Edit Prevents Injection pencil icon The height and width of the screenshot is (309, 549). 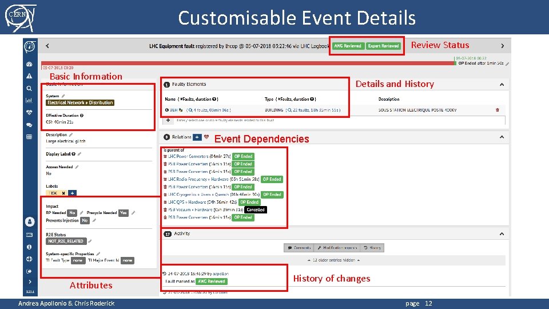[x=94, y=221]
